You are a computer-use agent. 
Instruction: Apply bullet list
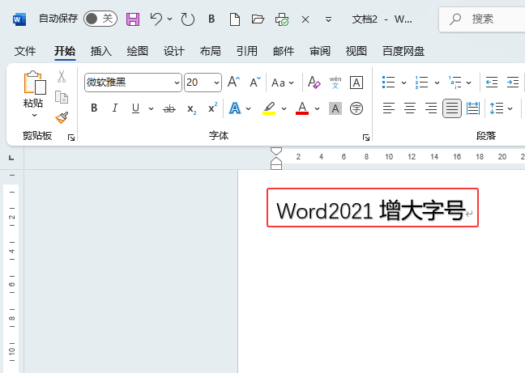tap(388, 83)
